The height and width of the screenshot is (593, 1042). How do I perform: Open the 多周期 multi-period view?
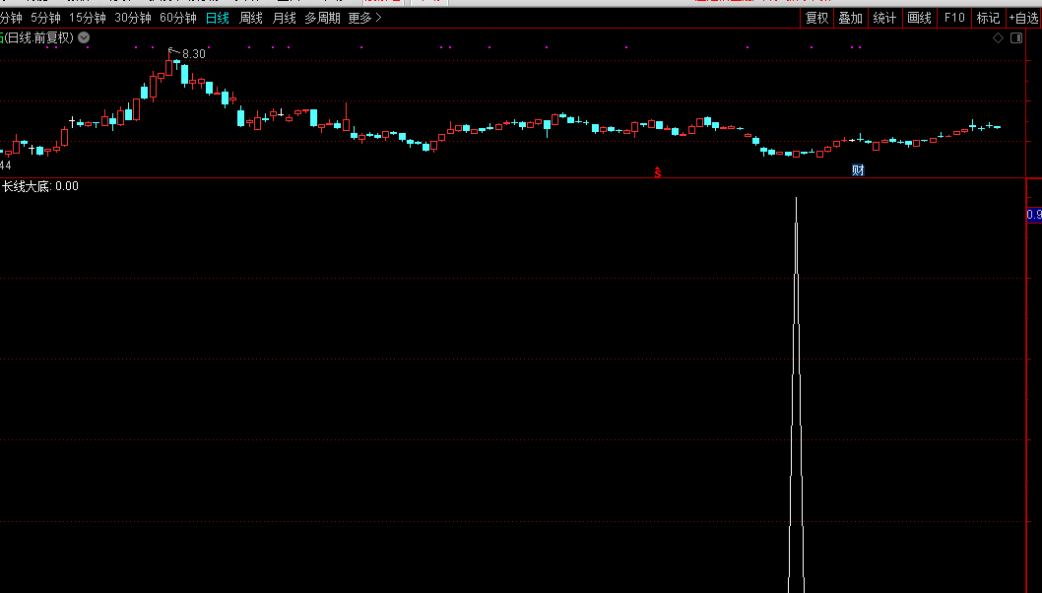click(x=322, y=18)
